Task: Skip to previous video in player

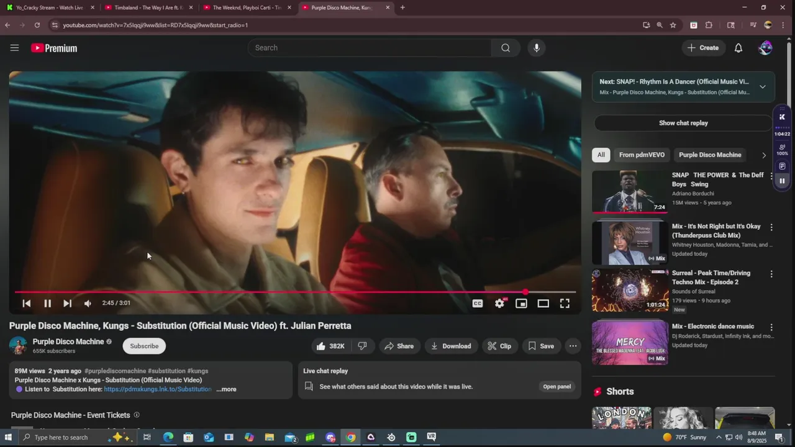Action: (27, 303)
